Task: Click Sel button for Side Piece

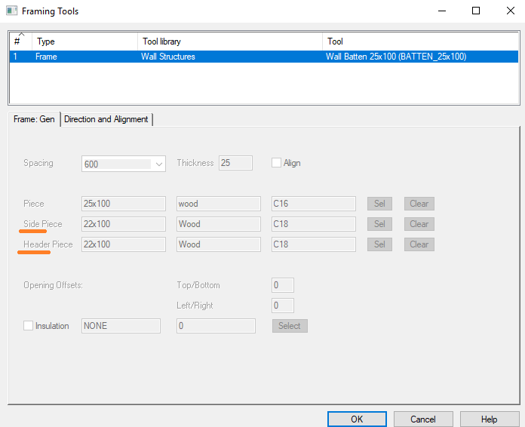Action: point(379,224)
